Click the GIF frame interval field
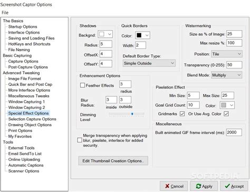The image size is (250, 192). point(234,133)
